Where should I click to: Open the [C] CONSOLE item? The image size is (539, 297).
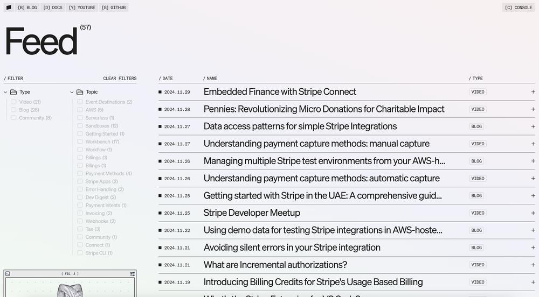pyautogui.click(x=519, y=7)
